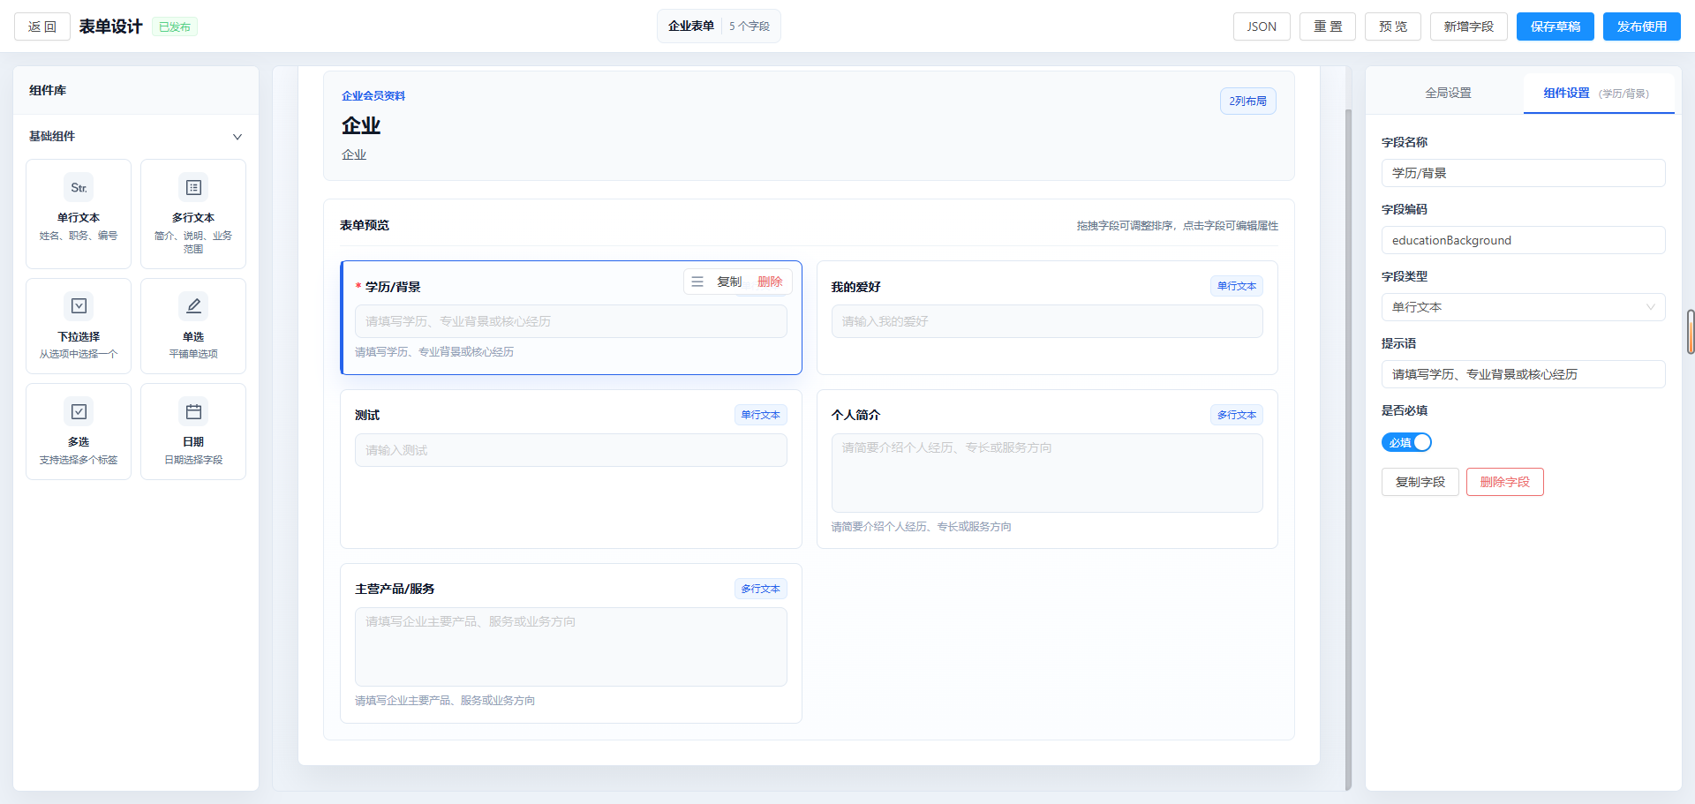Click the 保存草稿 button
The width and height of the screenshot is (1695, 804).
click(x=1555, y=26)
